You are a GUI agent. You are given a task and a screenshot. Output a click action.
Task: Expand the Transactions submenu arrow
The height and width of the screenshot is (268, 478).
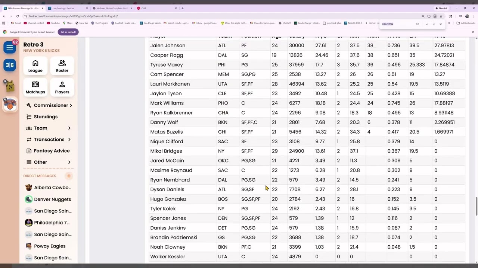tap(69, 140)
